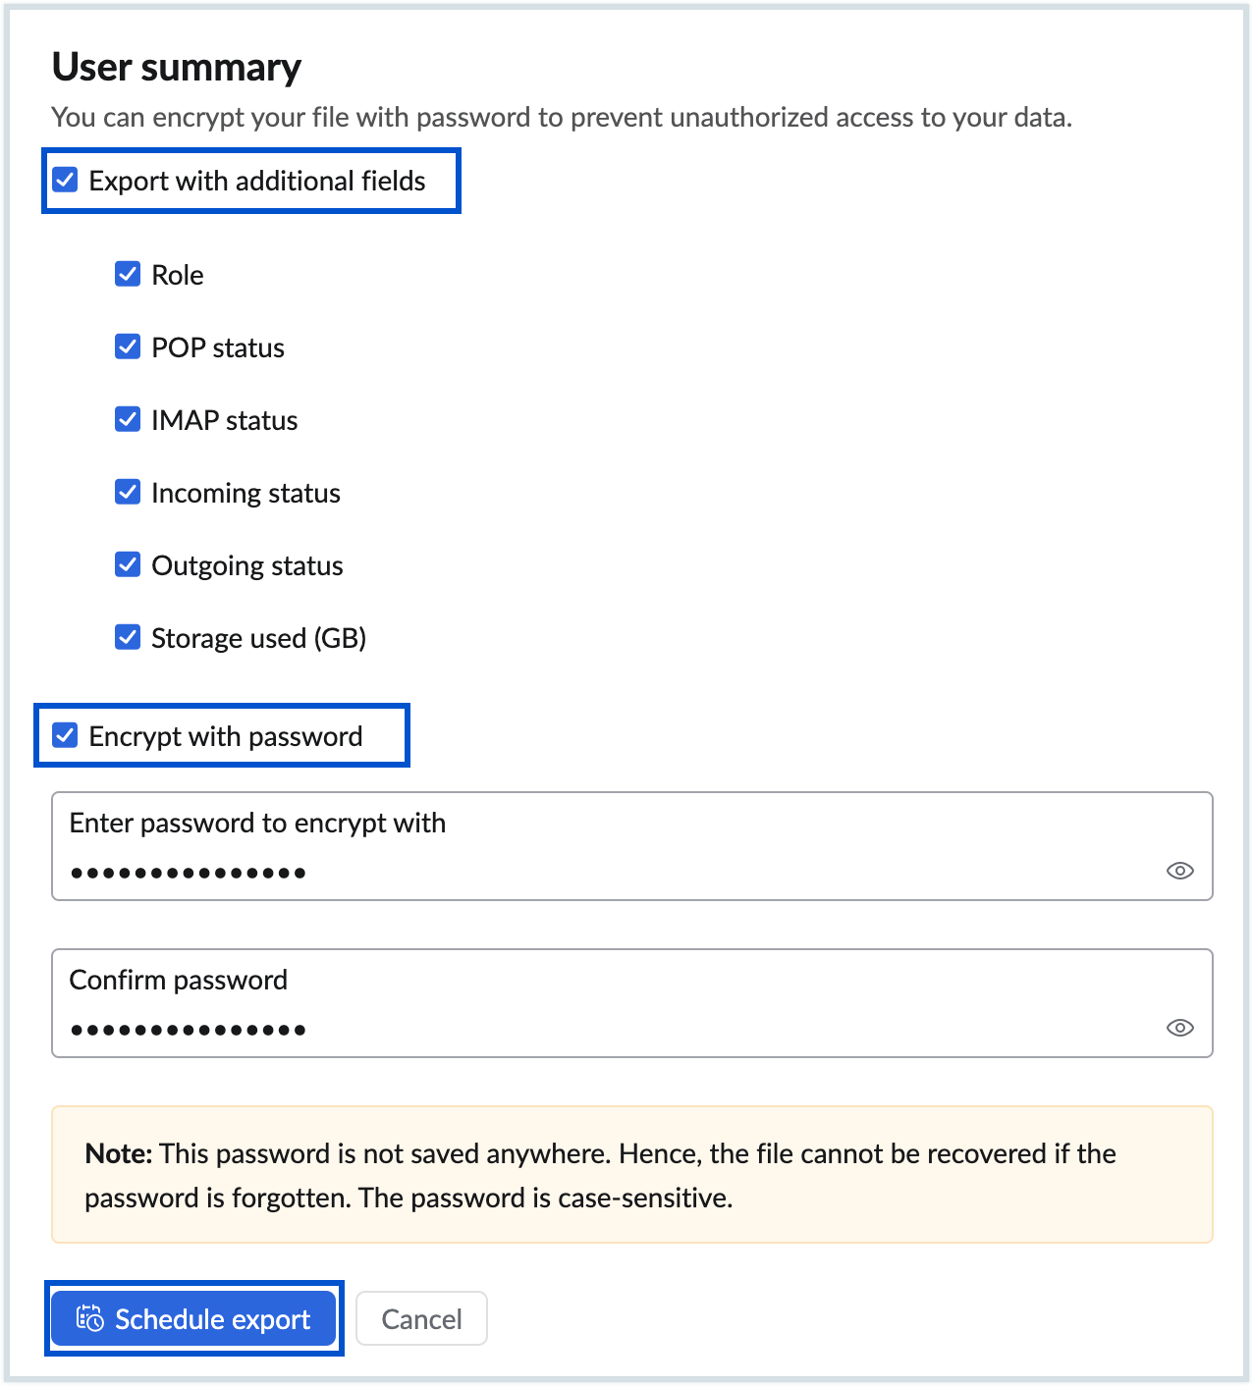Show the encryption password with the eye icon
1253x1386 pixels.
pos(1179,871)
